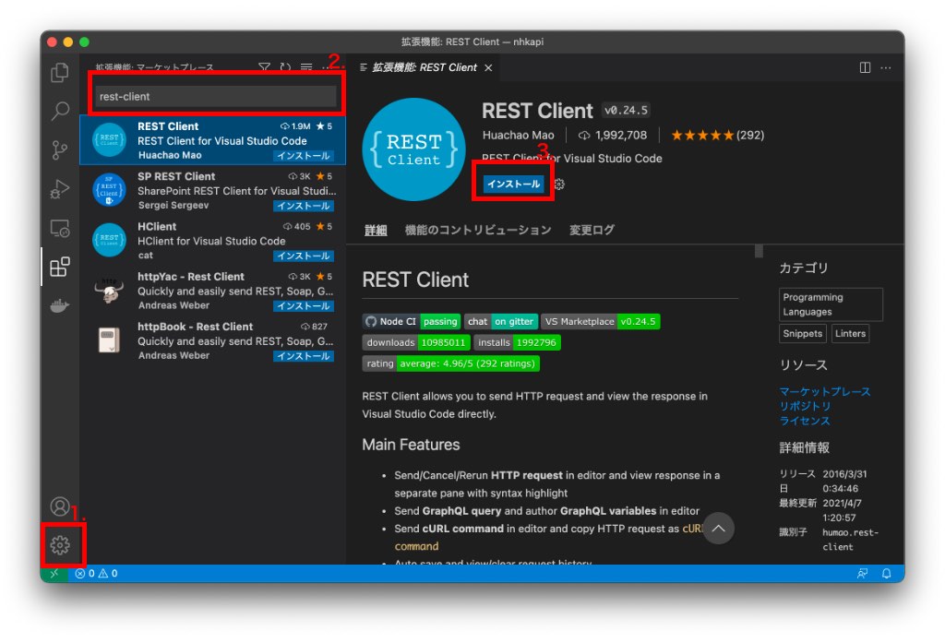Open the Source Control view

point(60,149)
